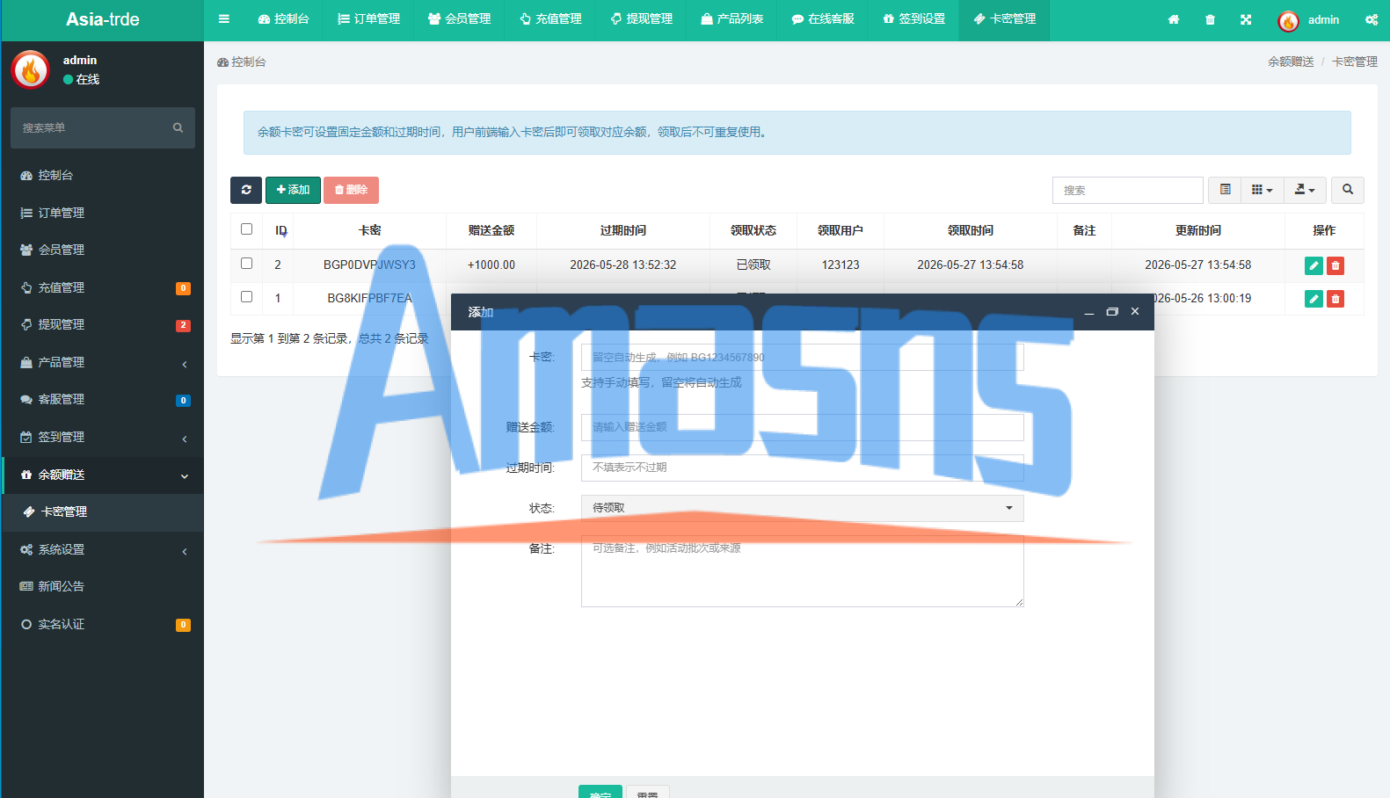Close the 添加 dialog

point(1135,312)
